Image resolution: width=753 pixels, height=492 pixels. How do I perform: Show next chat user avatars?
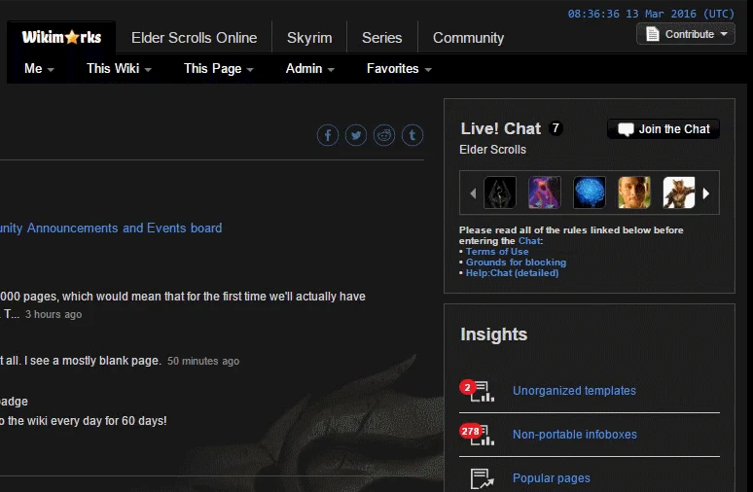[x=706, y=193]
